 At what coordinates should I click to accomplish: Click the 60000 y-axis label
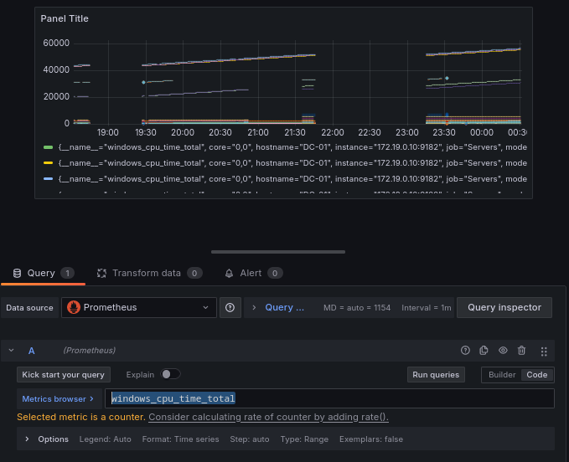[56, 44]
